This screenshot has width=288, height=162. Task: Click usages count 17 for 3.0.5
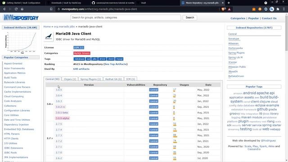pos(175,90)
